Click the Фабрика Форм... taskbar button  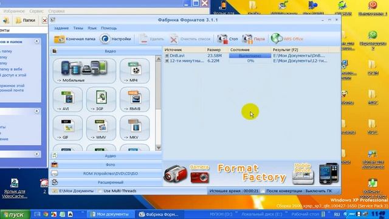160,214
